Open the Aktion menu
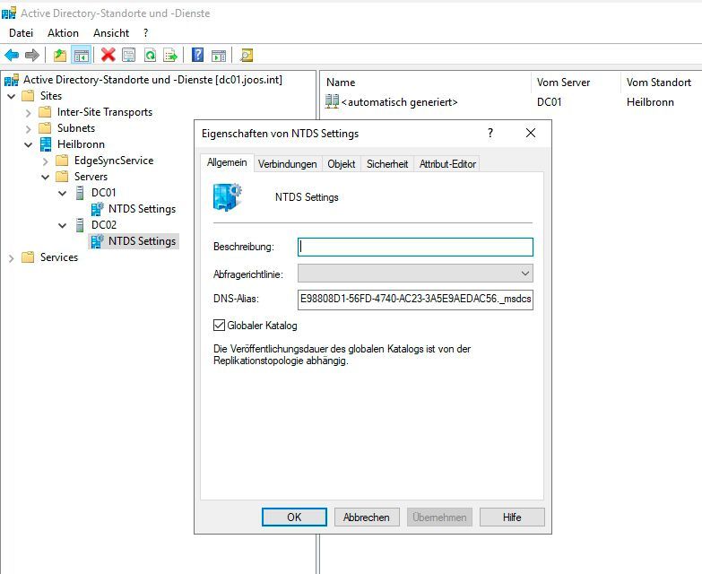 [x=63, y=32]
